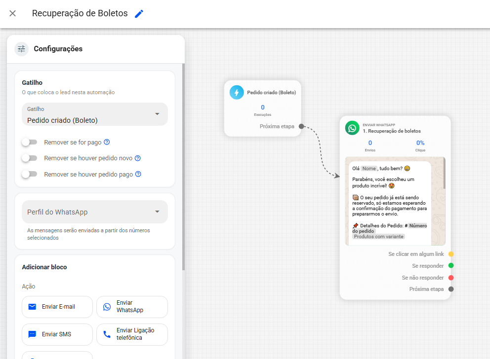Click the yellow Se clicar em algum link connector

451,254
